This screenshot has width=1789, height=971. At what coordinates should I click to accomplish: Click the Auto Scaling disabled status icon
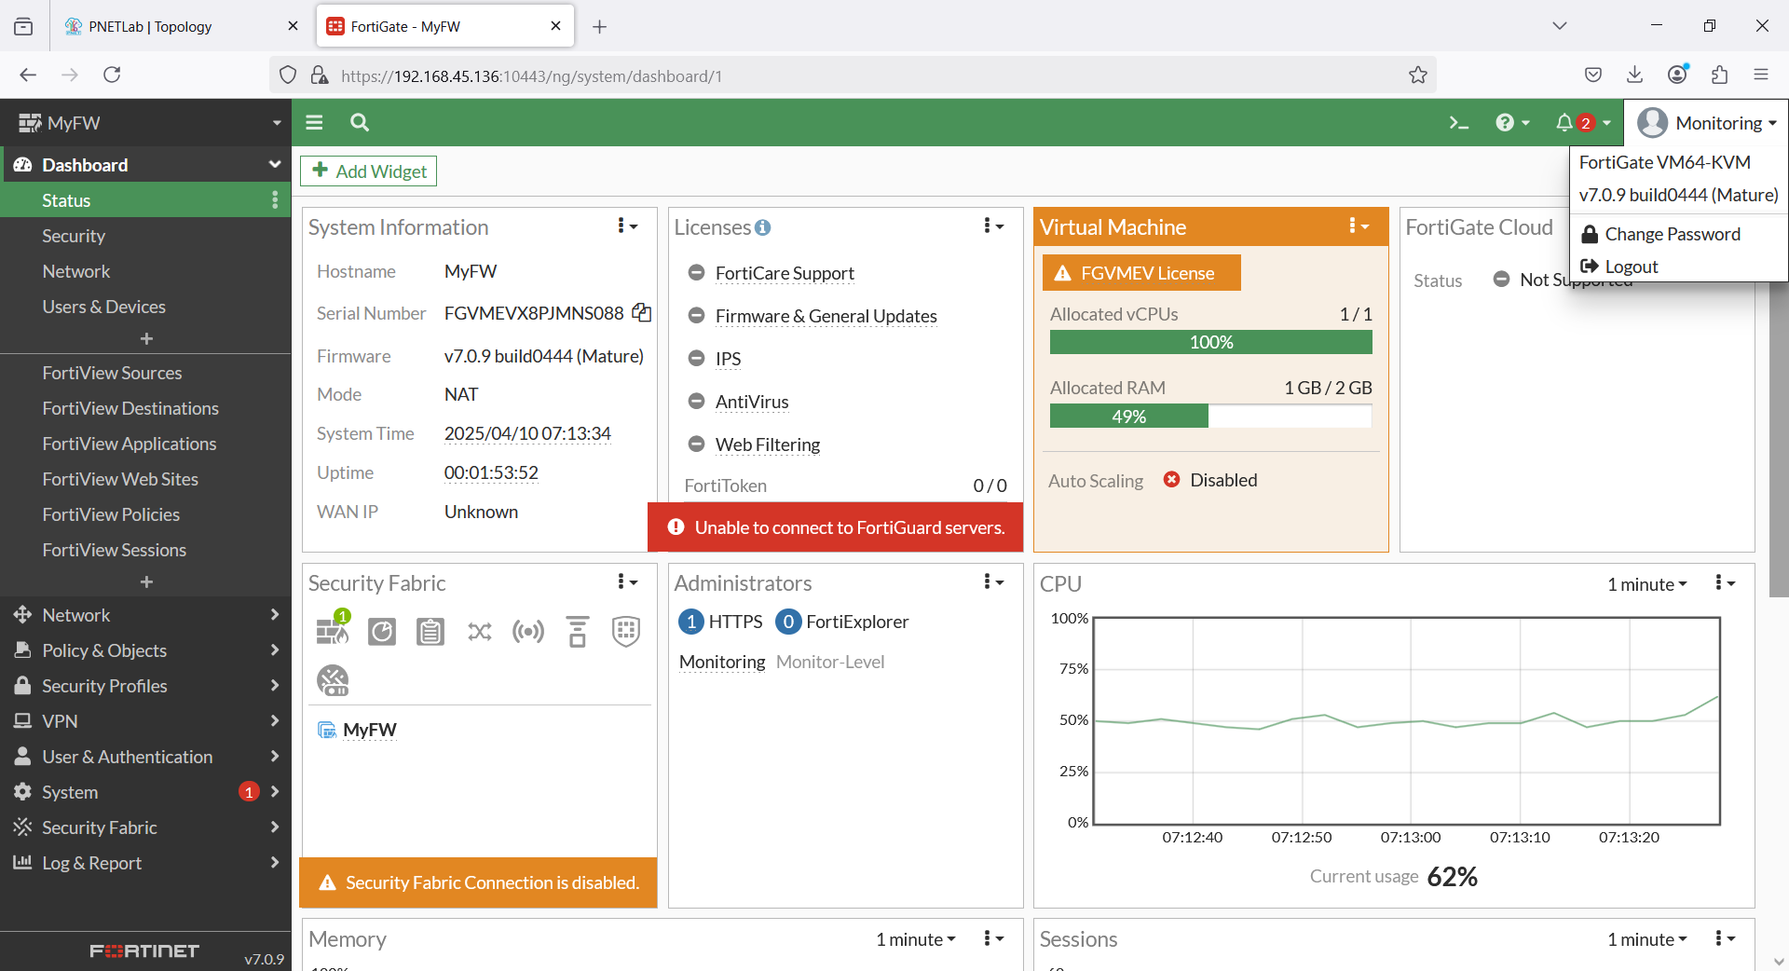pyautogui.click(x=1172, y=479)
